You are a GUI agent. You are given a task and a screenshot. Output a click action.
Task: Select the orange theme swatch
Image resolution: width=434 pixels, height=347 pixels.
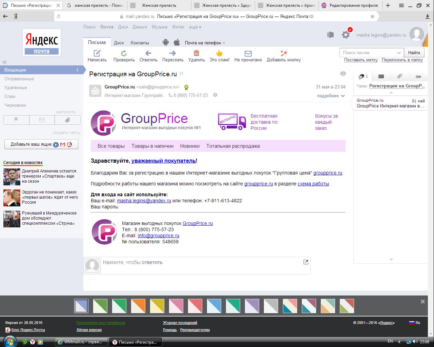point(138,306)
